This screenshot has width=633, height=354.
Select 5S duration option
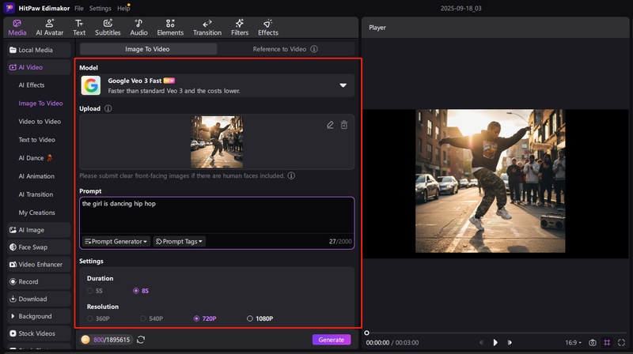[94, 291]
